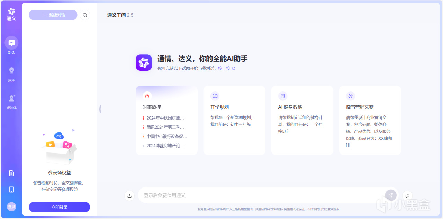
Task: Click the 通义千问 2.5 title
Action: click(120, 15)
